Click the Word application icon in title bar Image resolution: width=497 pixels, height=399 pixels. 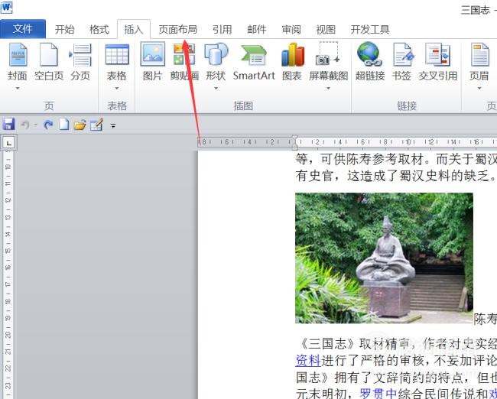click(7, 8)
